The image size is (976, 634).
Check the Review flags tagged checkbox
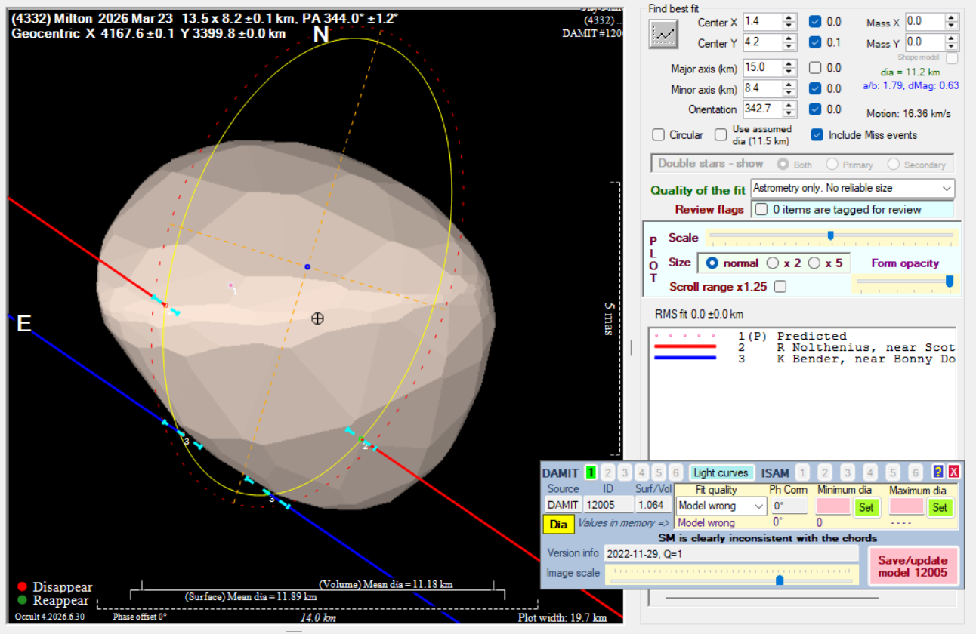[761, 209]
